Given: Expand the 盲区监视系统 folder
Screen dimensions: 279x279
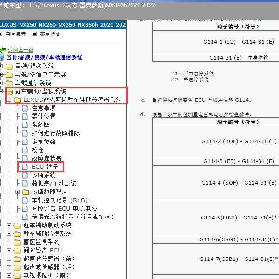Looking at the screenshot, I should [x=9, y=242].
